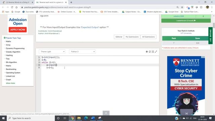Show hidden system tray icons
The height and width of the screenshot is (121, 215).
coord(180,118)
